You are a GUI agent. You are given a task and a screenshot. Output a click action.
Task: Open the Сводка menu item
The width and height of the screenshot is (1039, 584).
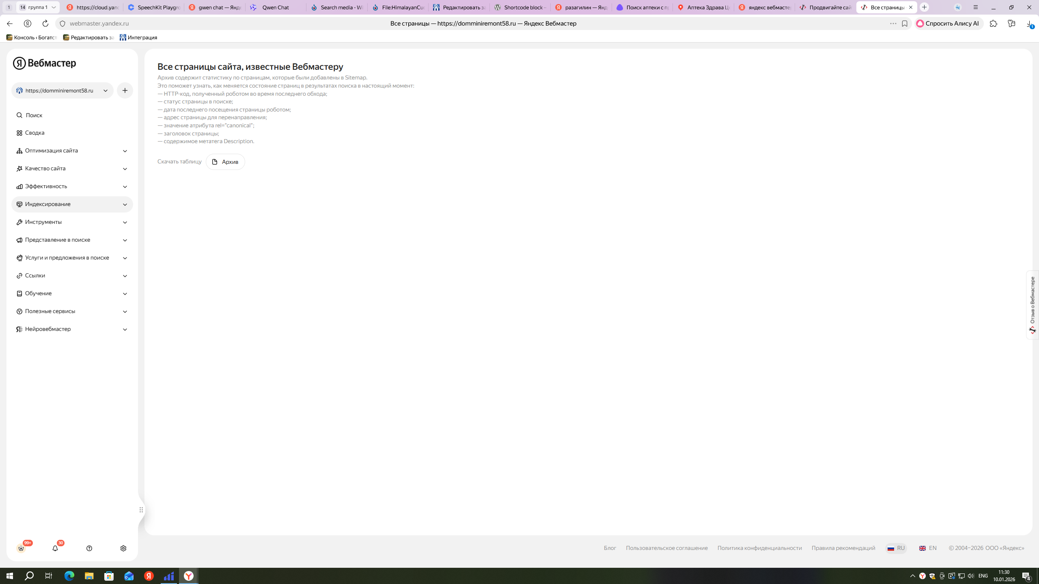point(35,133)
